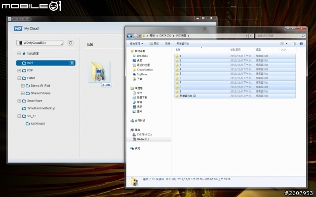
Task: Open the address bar history dropdown
Action: tap(246, 36)
